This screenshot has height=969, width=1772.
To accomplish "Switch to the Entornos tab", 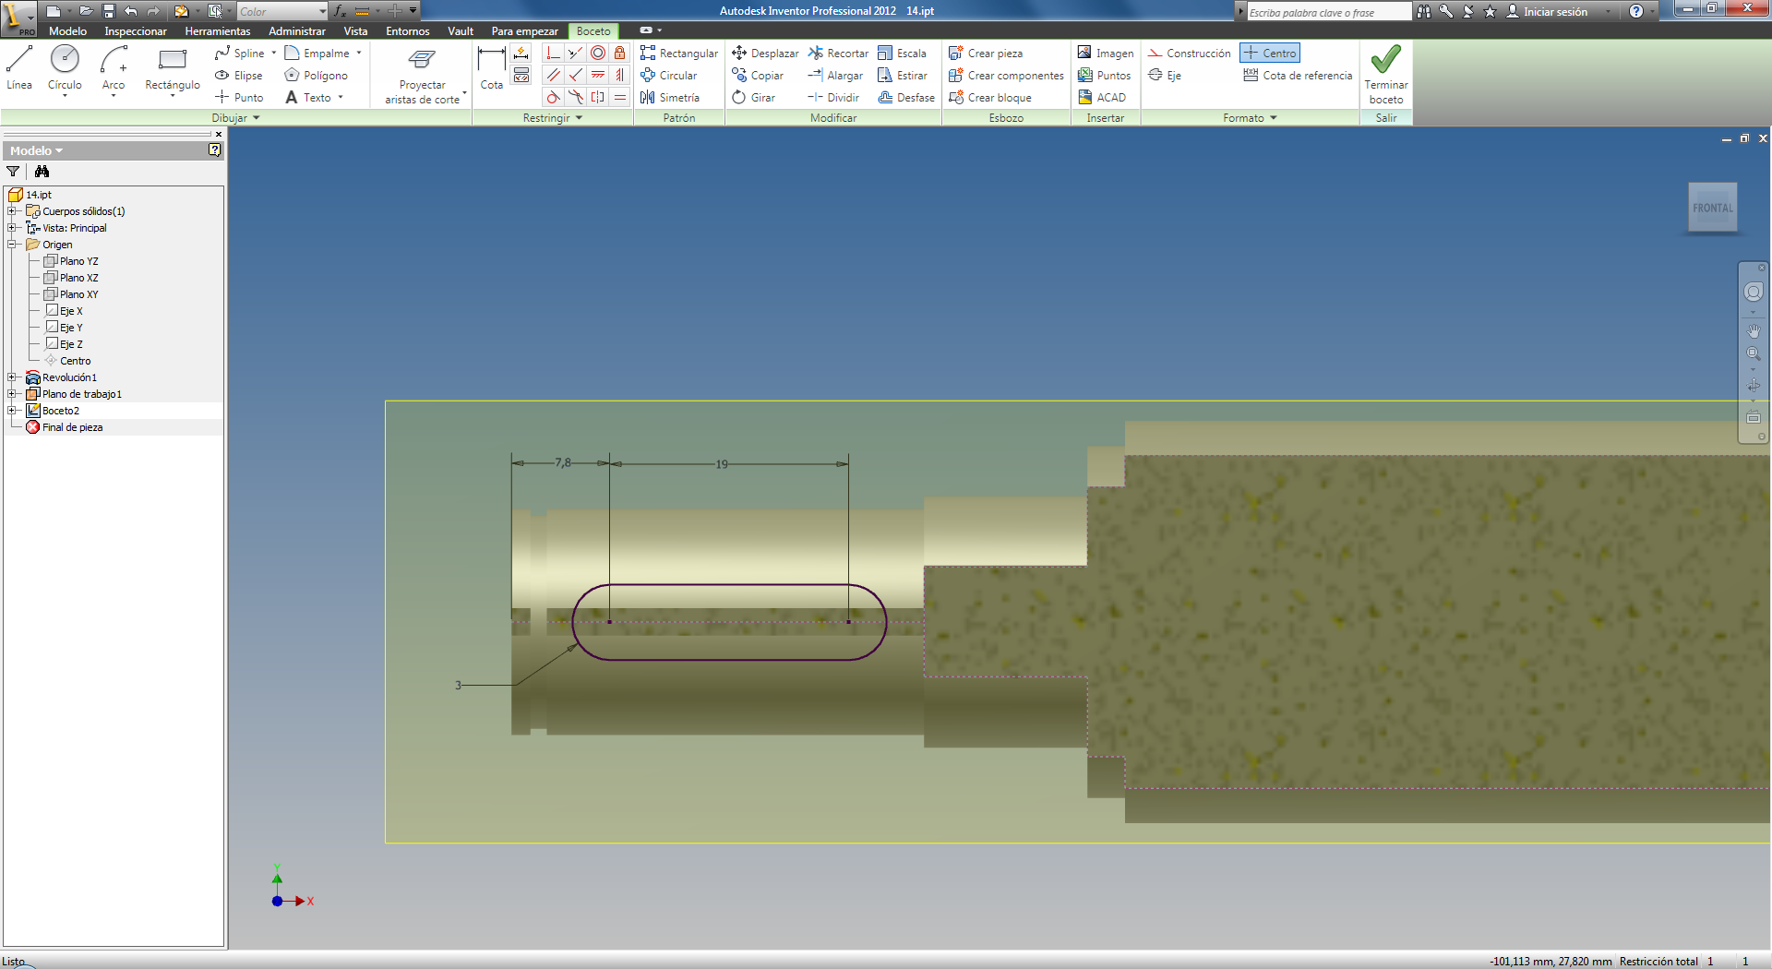I will (x=408, y=31).
